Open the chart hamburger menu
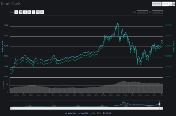This screenshot has width=176, height=116. pyautogui.click(x=174, y=4)
